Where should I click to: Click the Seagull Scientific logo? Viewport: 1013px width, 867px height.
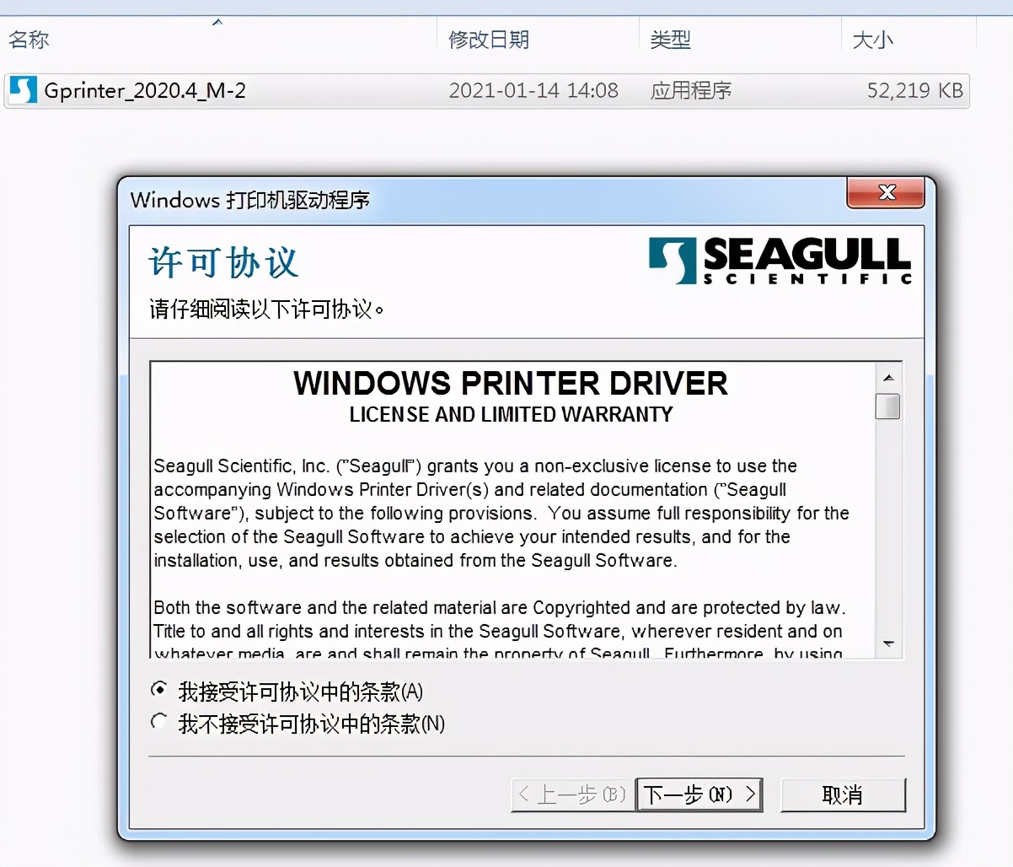click(x=780, y=261)
